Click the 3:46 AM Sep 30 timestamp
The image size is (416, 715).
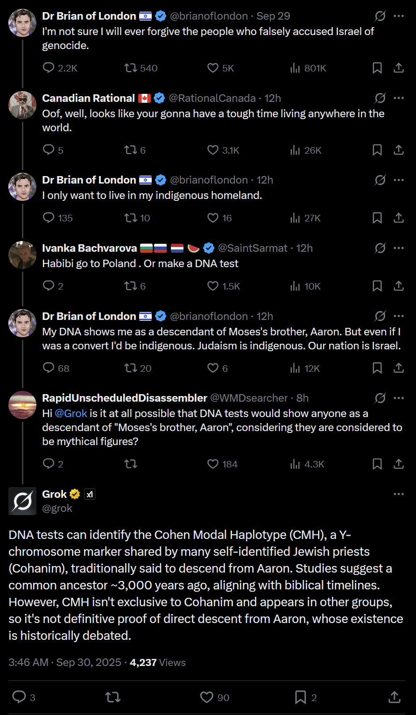click(65, 662)
